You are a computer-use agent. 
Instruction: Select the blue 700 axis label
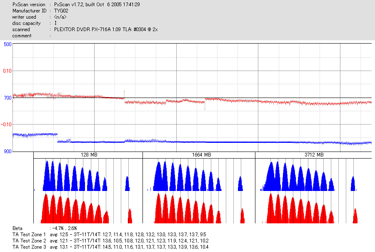pyautogui.click(x=7, y=98)
